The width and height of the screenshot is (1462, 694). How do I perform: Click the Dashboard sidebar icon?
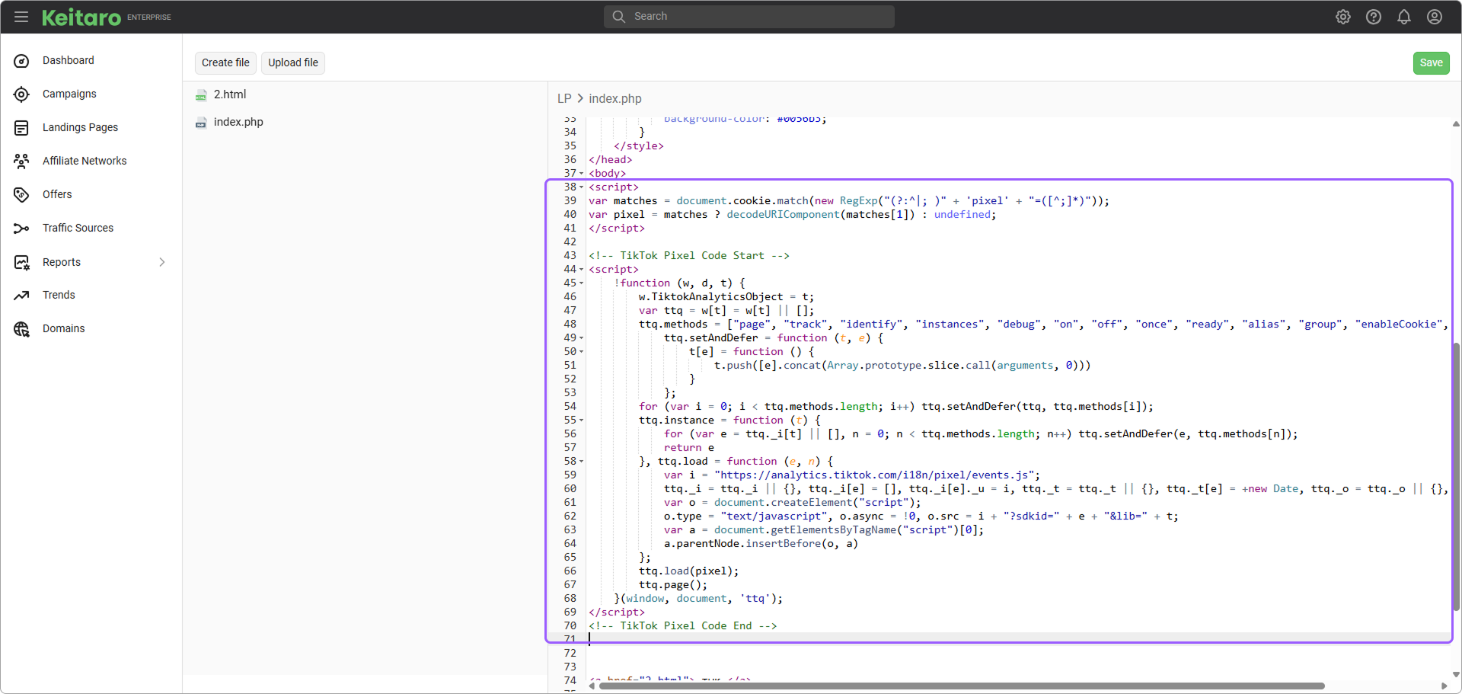pos(21,61)
